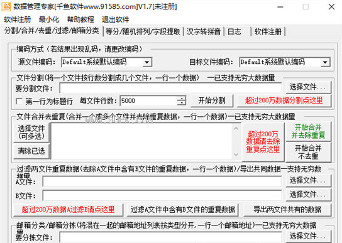
Task: Click the A文件 input field
Action: (162, 181)
